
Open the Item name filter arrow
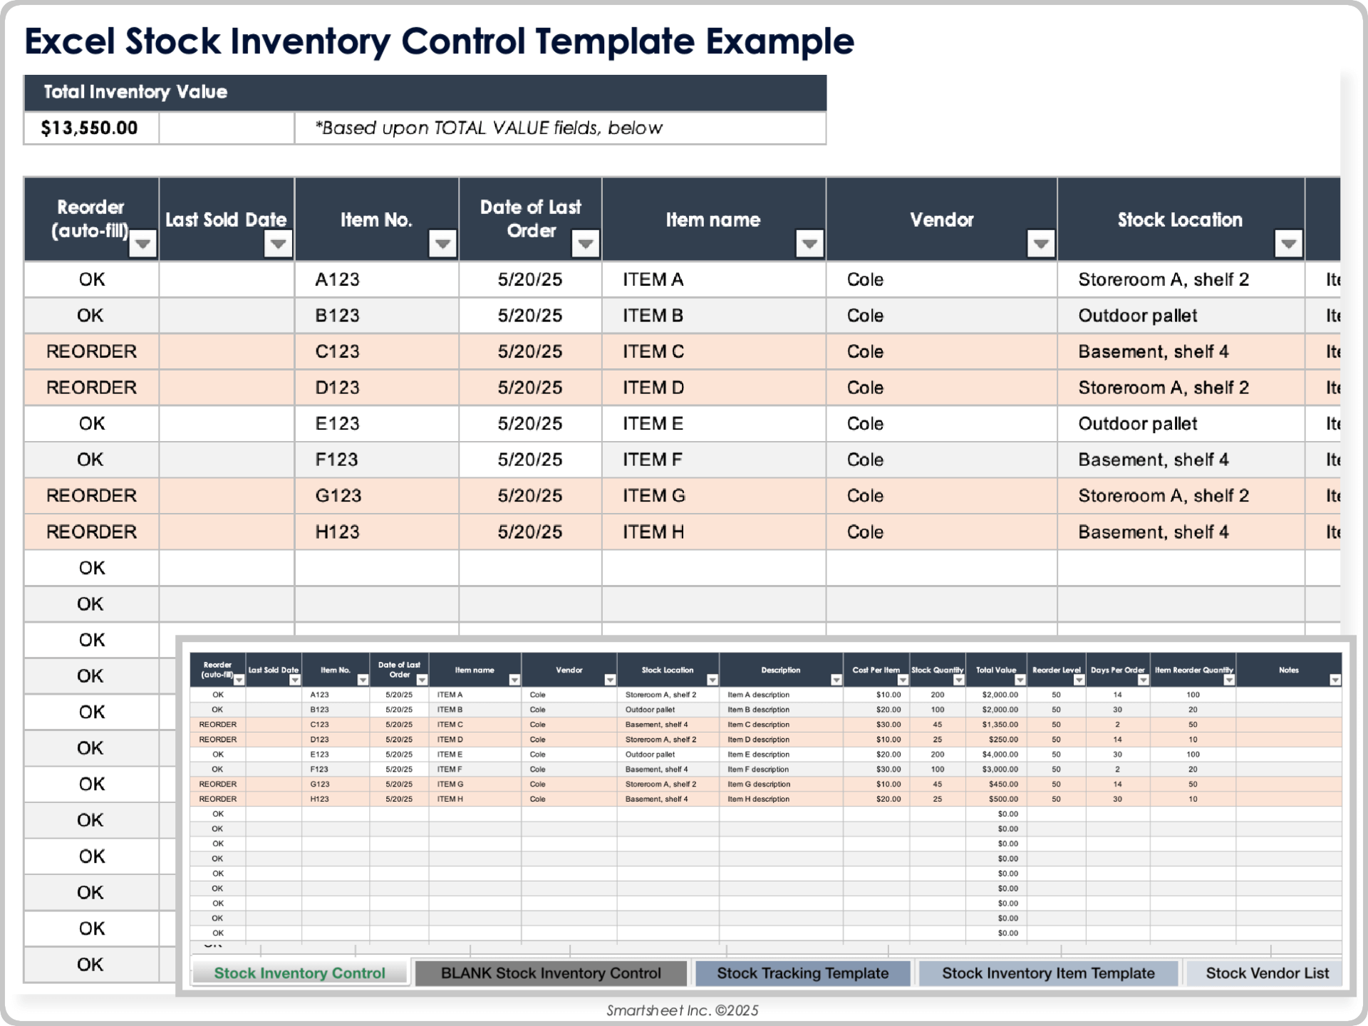[809, 243]
